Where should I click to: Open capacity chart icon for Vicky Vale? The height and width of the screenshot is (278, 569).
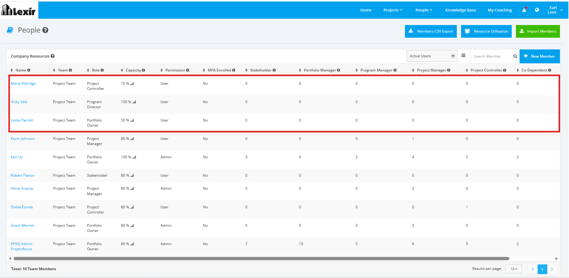[134, 102]
